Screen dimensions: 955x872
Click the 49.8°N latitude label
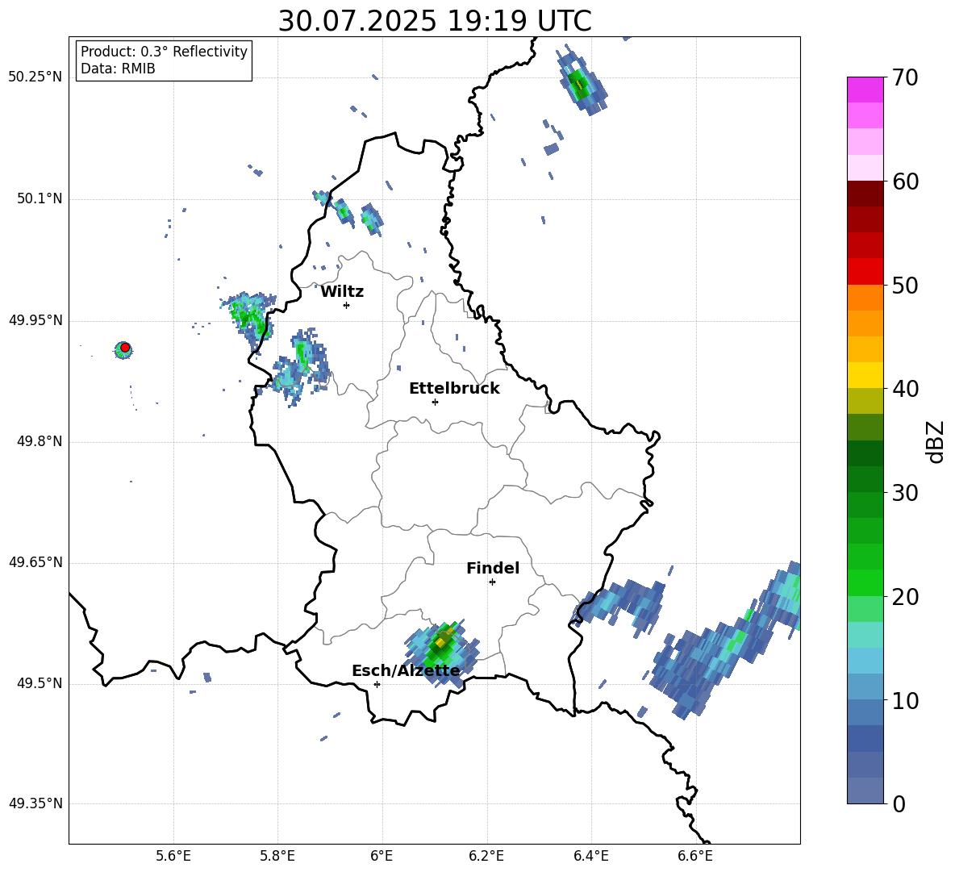point(39,441)
